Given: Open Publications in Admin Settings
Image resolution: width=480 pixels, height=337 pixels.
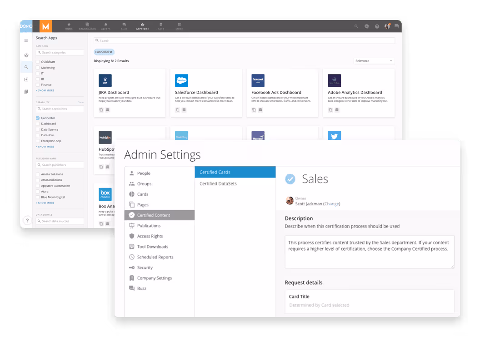Looking at the screenshot, I should (160, 226).
